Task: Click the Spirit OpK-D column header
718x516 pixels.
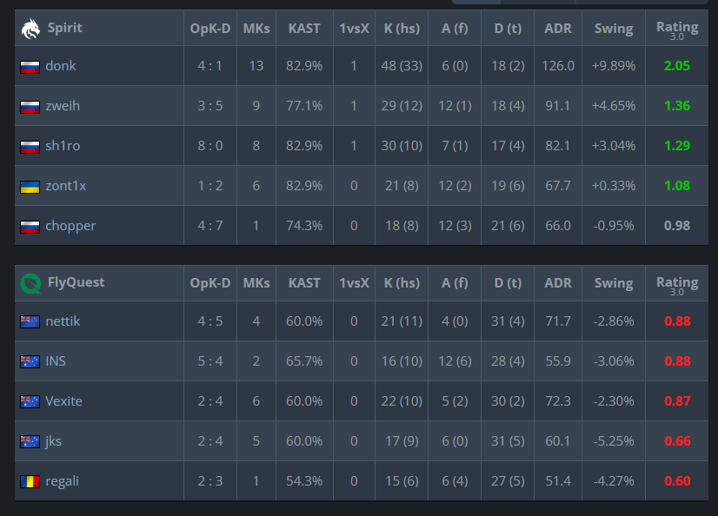Action: tap(210, 29)
